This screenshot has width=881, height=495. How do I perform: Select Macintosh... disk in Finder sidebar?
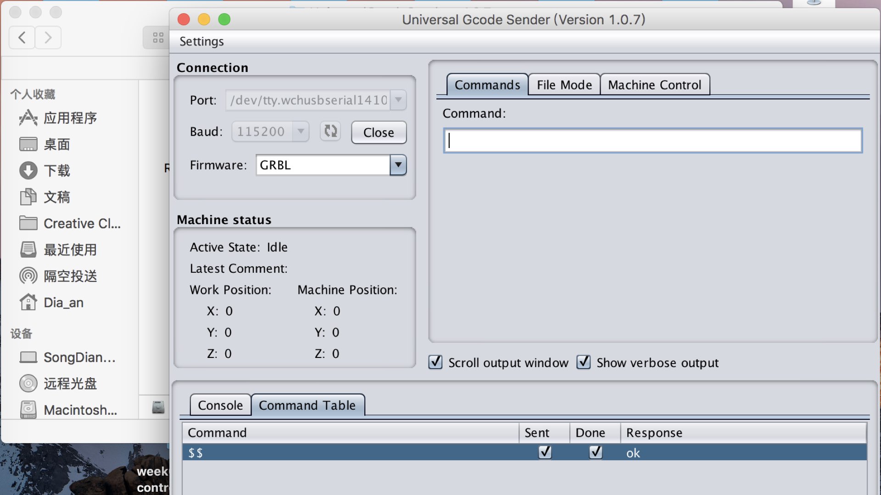point(68,410)
